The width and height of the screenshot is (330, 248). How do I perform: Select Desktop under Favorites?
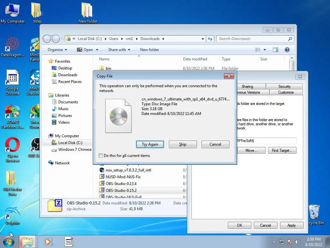pos(65,68)
